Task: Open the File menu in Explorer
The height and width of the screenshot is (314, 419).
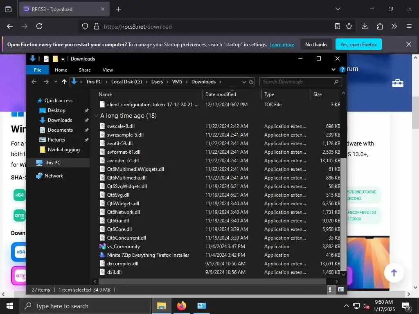Action: click(x=38, y=70)
